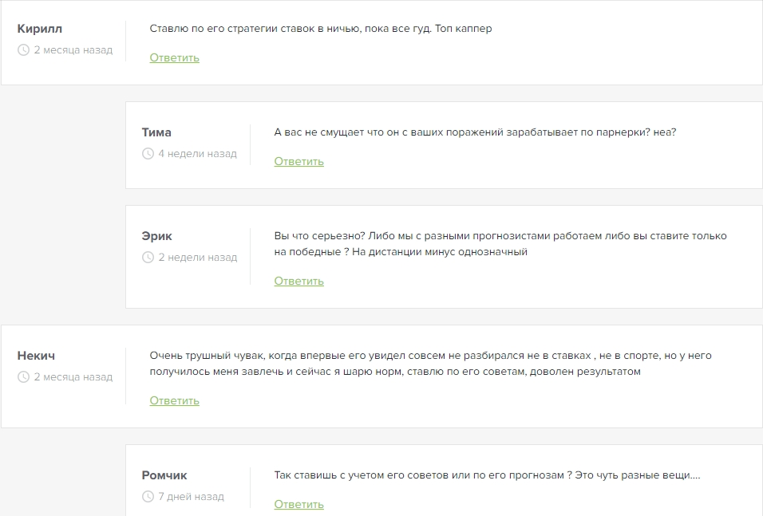Click the '4 недели назад' timestamp

[x=197, y=154]
